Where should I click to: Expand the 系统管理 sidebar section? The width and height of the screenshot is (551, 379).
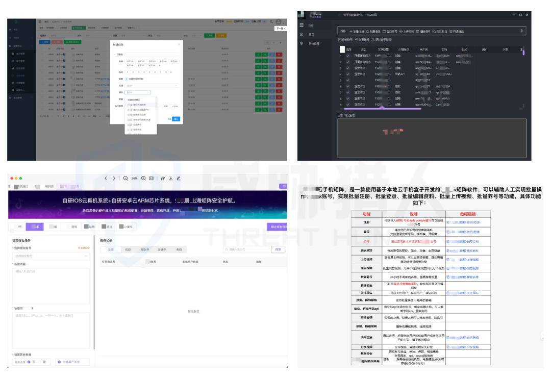(x=21, y=97)
